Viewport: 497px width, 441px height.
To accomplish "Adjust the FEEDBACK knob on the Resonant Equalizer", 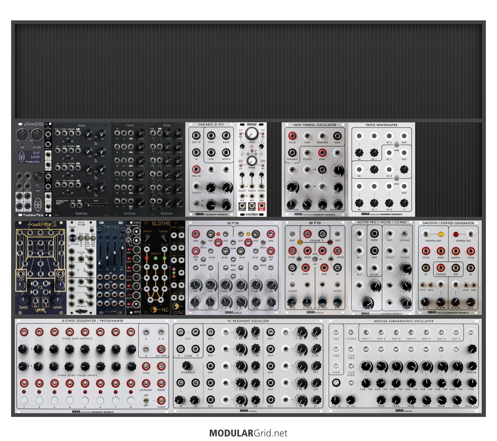I will click(x=186, y=366).
